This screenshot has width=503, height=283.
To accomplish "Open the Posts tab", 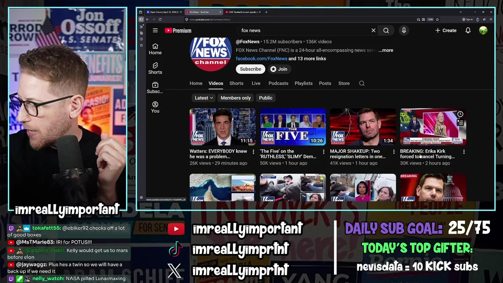I will (x=325, y=83).
